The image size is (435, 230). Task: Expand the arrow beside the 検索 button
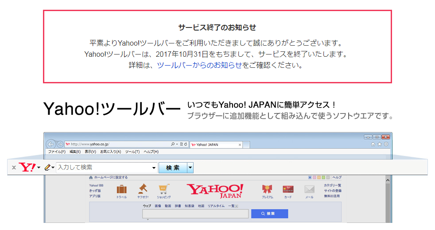[x=190, y=168]
